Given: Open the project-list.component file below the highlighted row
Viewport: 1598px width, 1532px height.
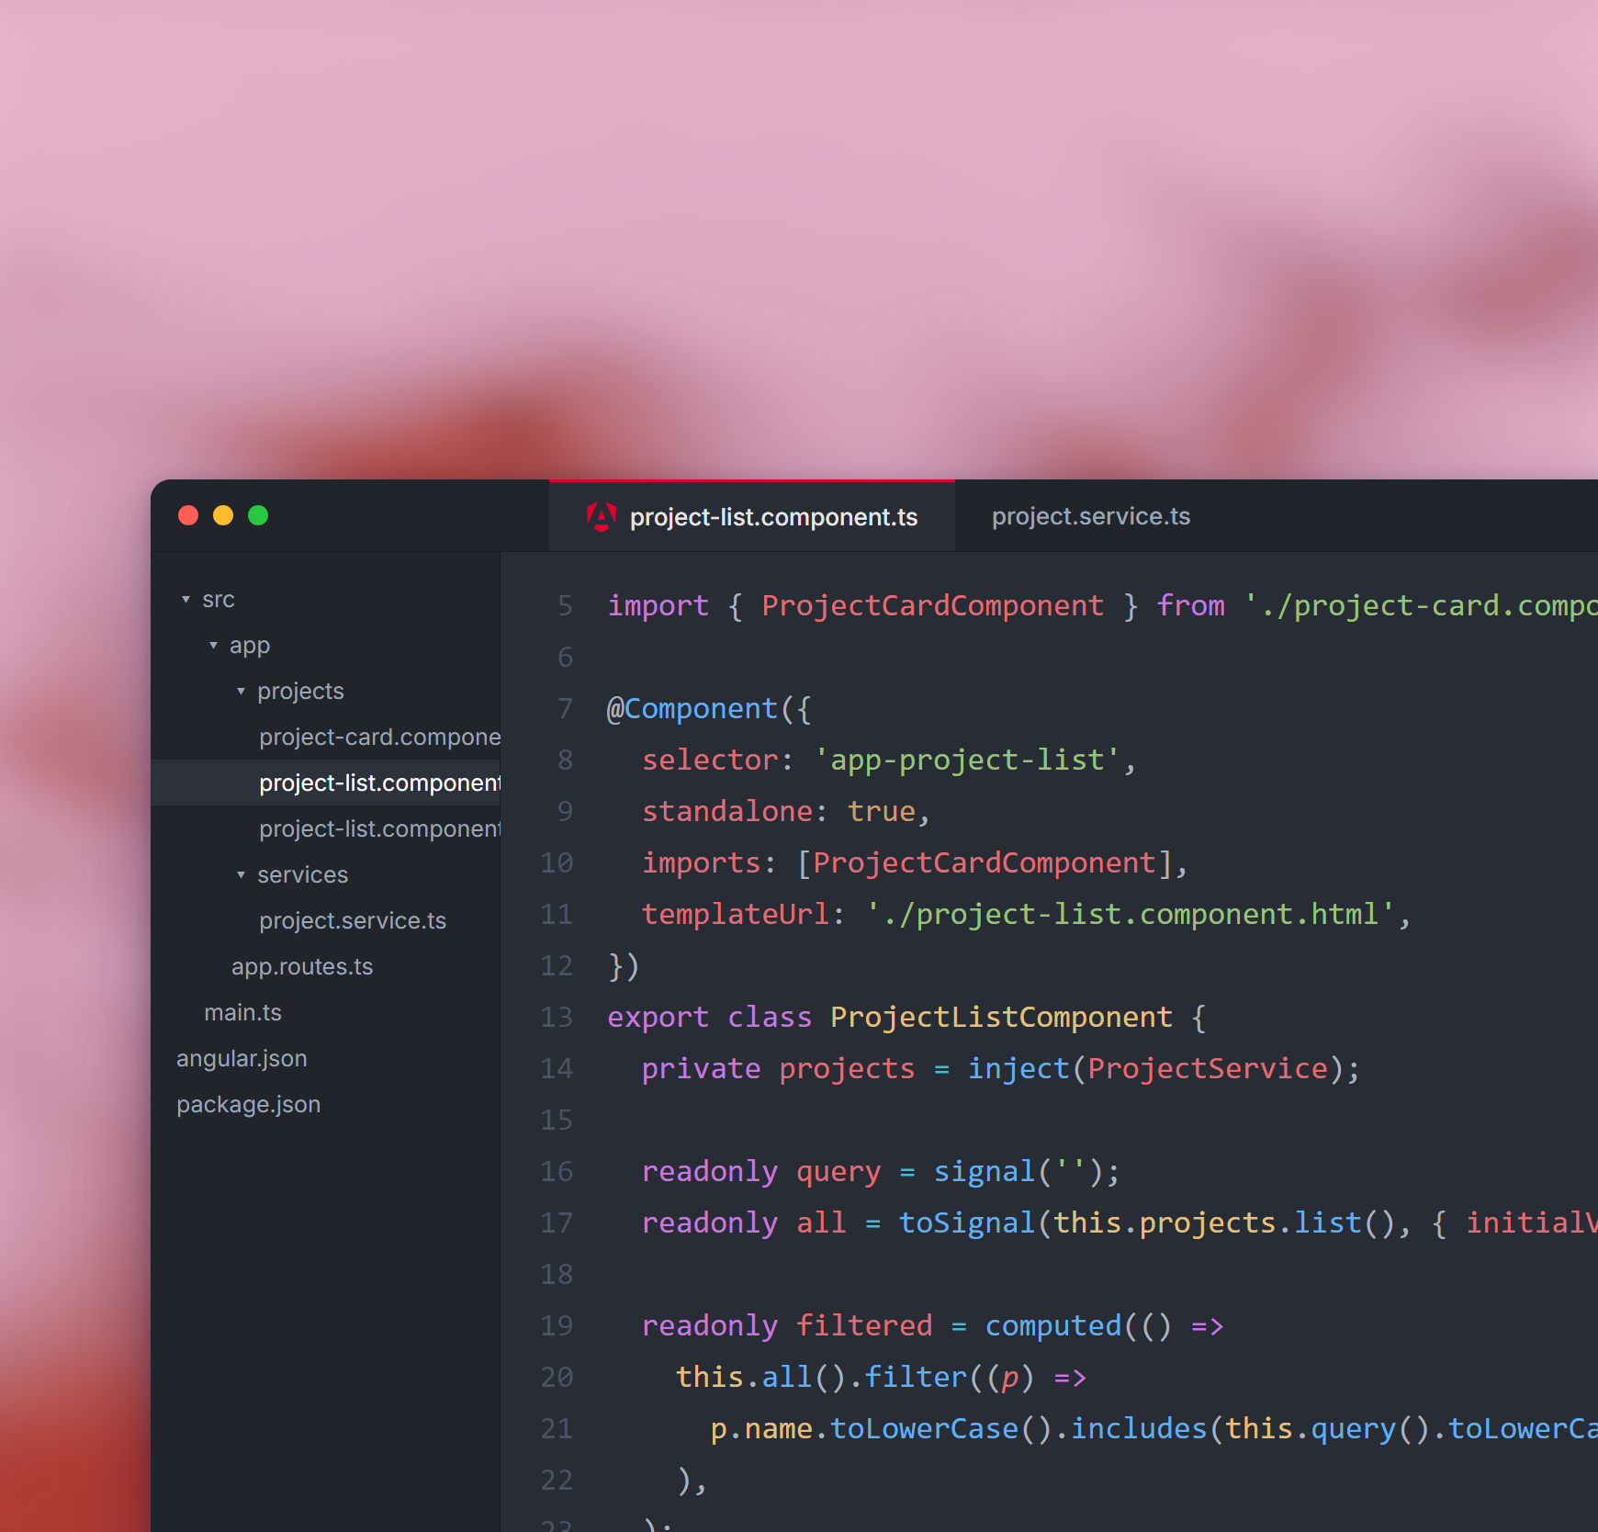Looking at the screenshot, I should pyautogui.click(x=326, y=828).
